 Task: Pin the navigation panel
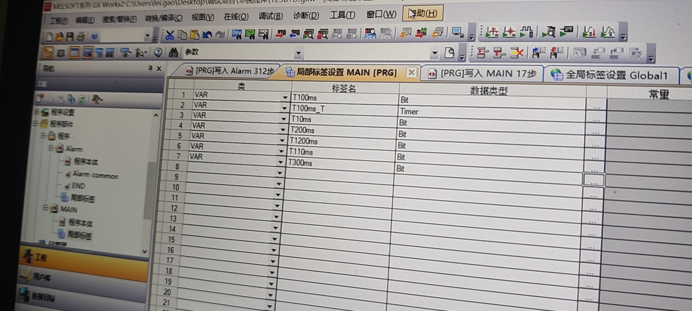tap(151, 68)
